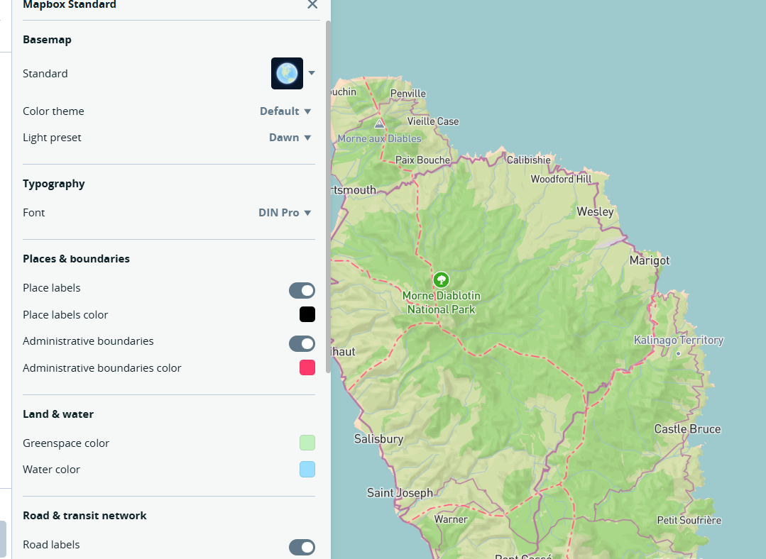Image resolution: width=766 pixels, height=559 pixels.
Task: Toggle the Place labels switch
Action: [302, 290]
